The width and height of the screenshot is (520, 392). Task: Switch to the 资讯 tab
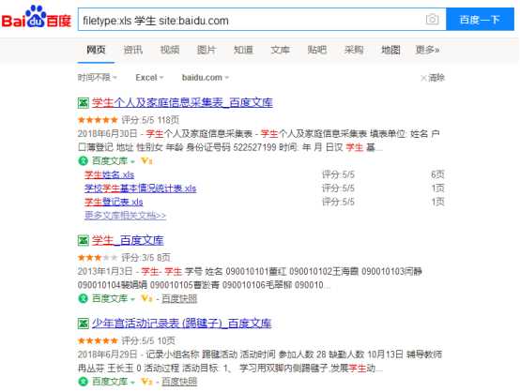133,50
